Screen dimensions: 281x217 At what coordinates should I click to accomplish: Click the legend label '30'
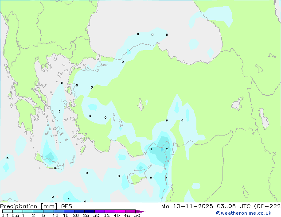(x=96, y=215)
